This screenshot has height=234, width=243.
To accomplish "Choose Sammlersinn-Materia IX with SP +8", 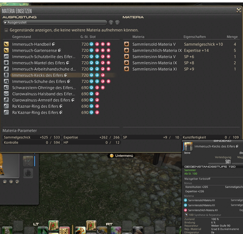I will tap(181, 63).
